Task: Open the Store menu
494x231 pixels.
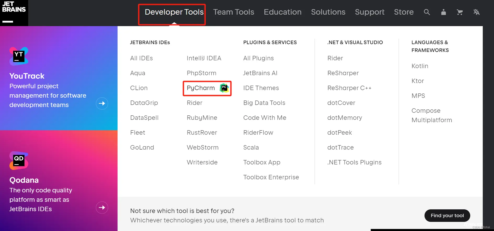Action: click(404, 12)
